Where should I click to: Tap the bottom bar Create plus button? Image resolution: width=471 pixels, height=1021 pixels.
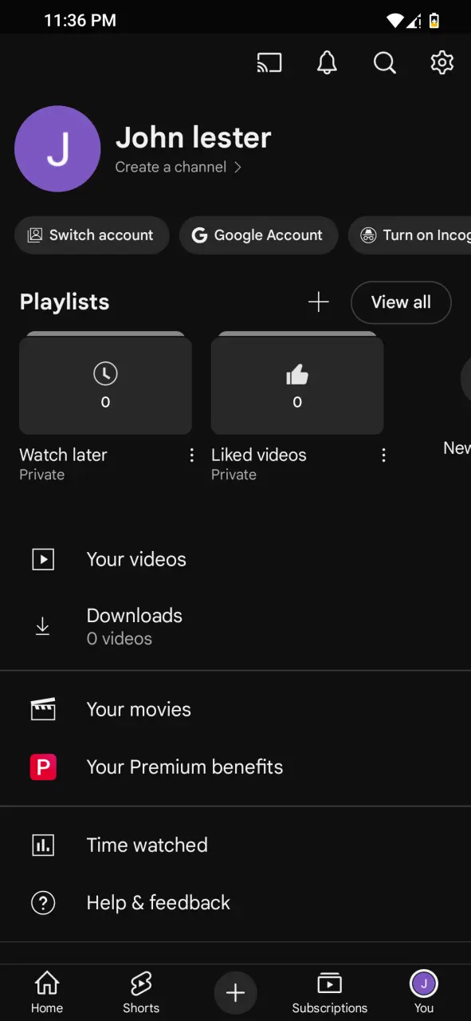pos(235,992)
